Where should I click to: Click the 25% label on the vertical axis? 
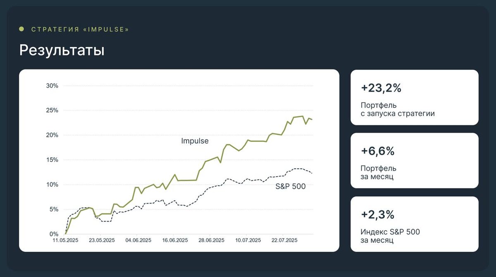point(52,110)
